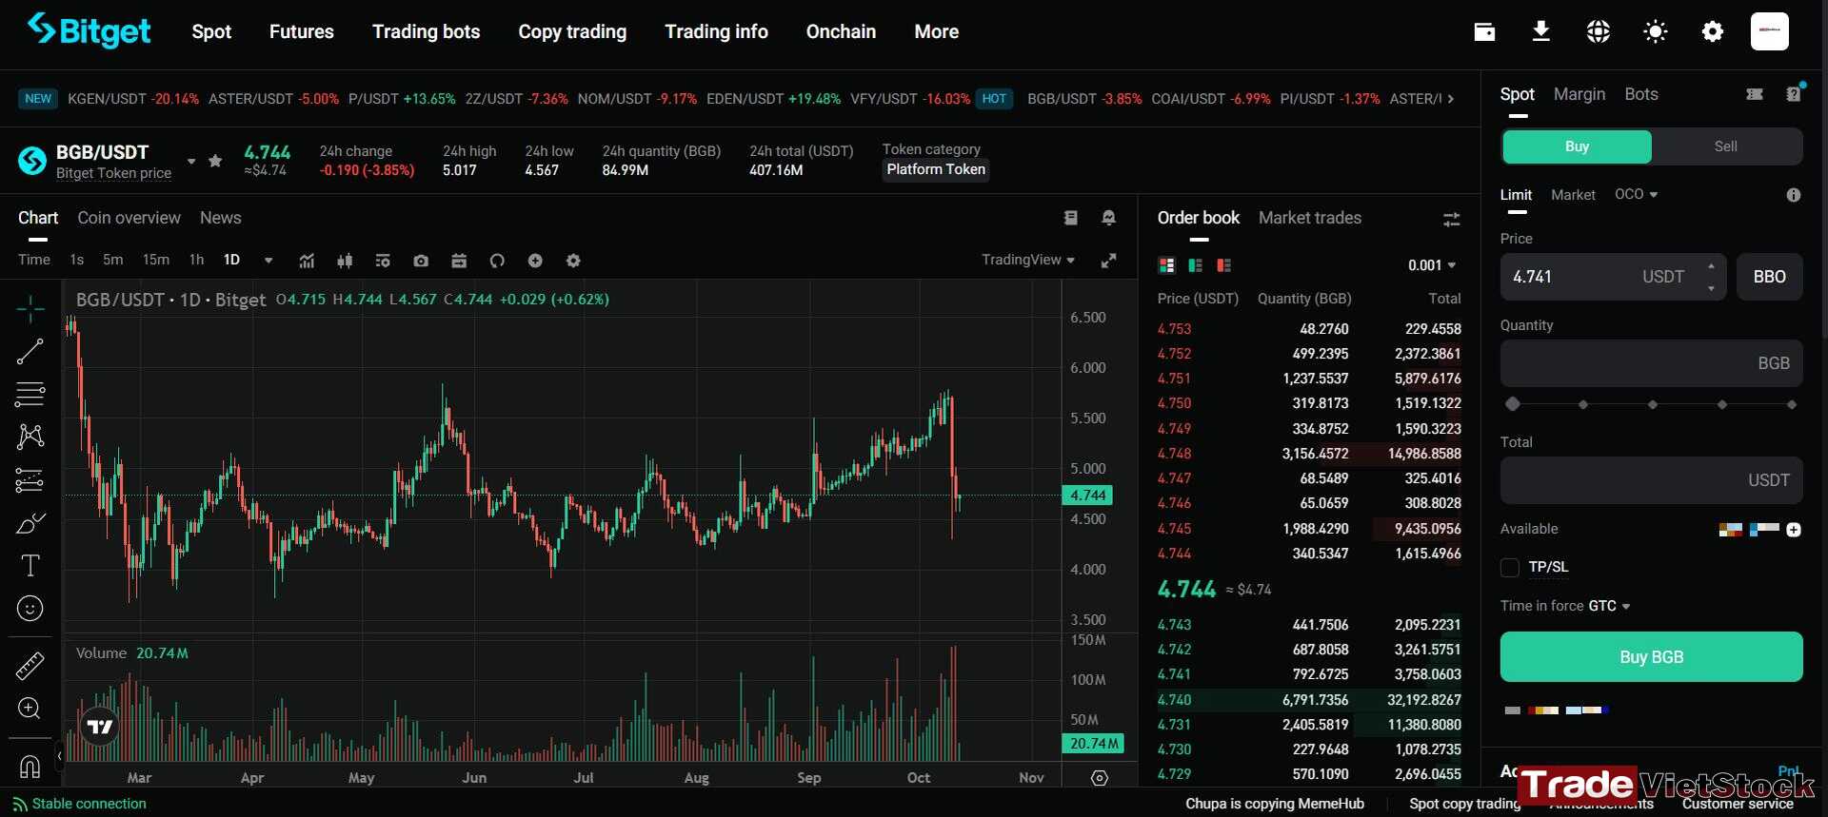Switch to the Margin tab
Image resolution: width=1828 pixels, height=817 pixels.
1580,94
